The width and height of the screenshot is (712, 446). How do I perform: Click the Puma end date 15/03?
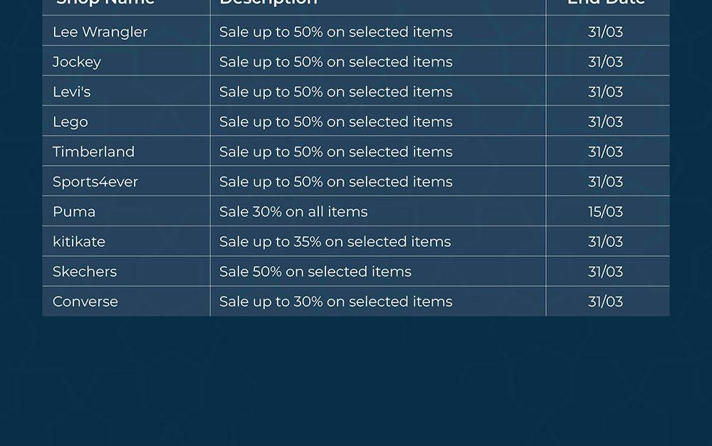(x=605, y=211)
